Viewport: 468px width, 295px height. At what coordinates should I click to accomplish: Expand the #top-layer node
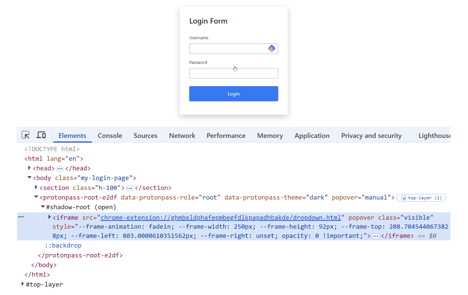(23, 284)
